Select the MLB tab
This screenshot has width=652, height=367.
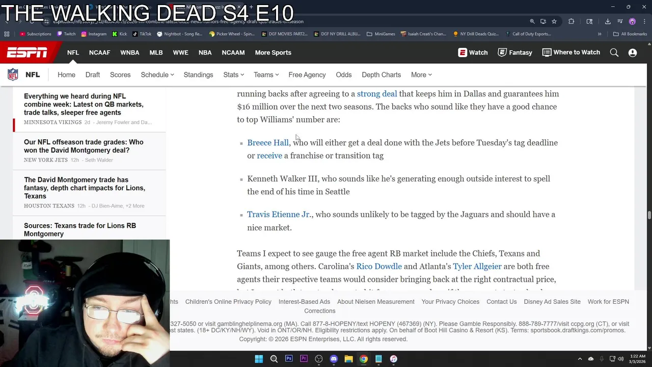[x=156, y=53]
